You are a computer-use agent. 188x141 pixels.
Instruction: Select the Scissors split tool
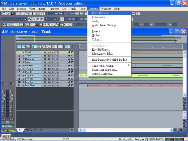pyautogui.click(x=39, y=47)
